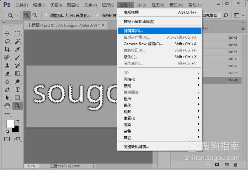Open the 图层(L) menu

pyautogui.click(x=73, y=5)
